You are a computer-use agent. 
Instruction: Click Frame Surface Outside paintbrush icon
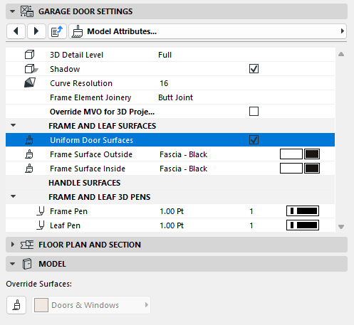[29, 154]
